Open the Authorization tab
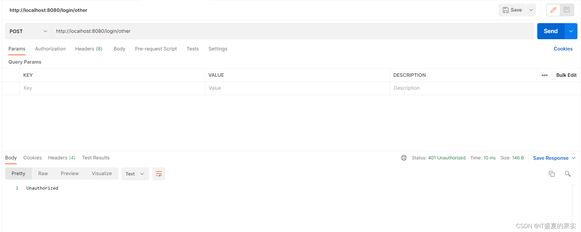The width and height of the screenshot is (581, 232). [50, 49]
